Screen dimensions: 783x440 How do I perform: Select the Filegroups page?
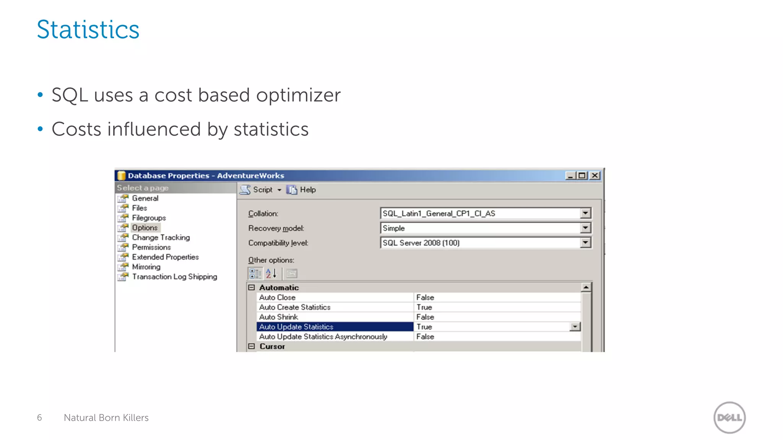tap(149, 218)
